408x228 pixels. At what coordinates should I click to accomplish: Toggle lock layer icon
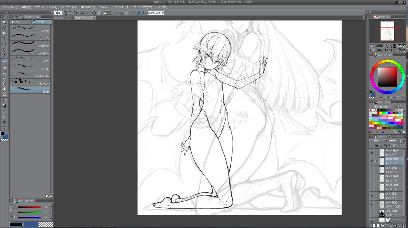tap(385, 145)
